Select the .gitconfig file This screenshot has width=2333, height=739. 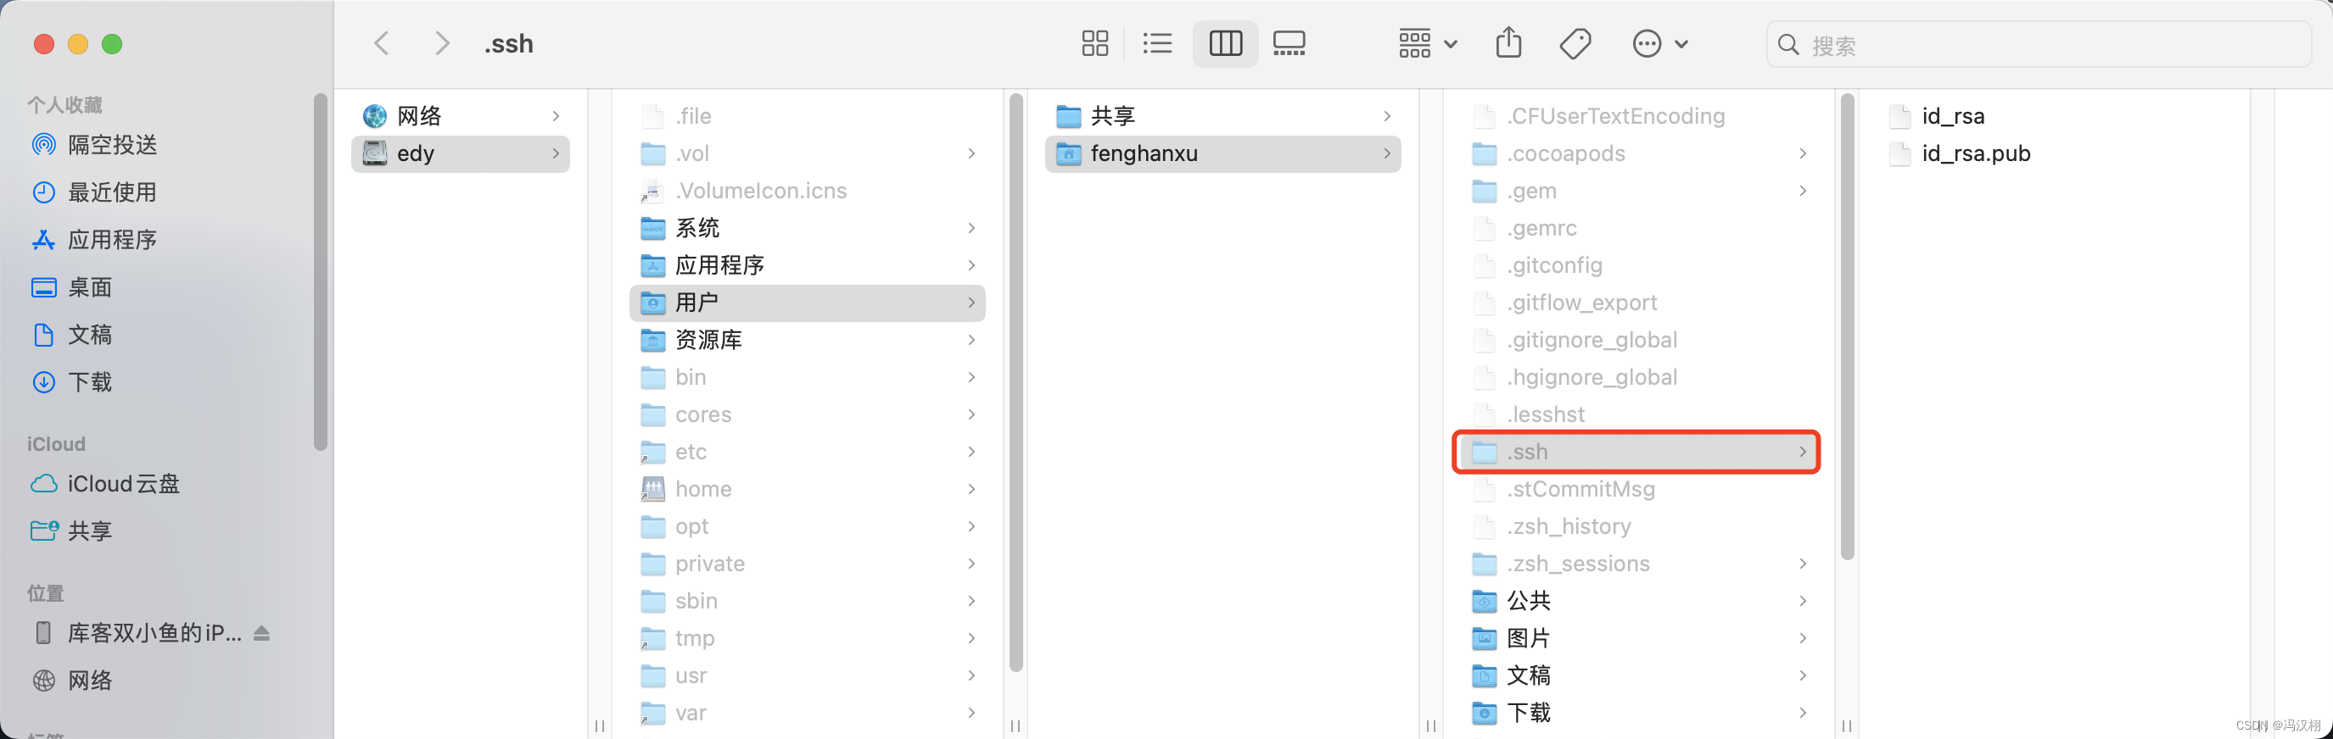pyautogui.click(x=1638, y=265)
